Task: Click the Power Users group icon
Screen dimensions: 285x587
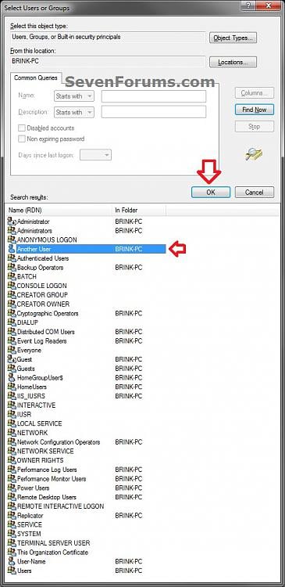Action: [x=12, y=488]
